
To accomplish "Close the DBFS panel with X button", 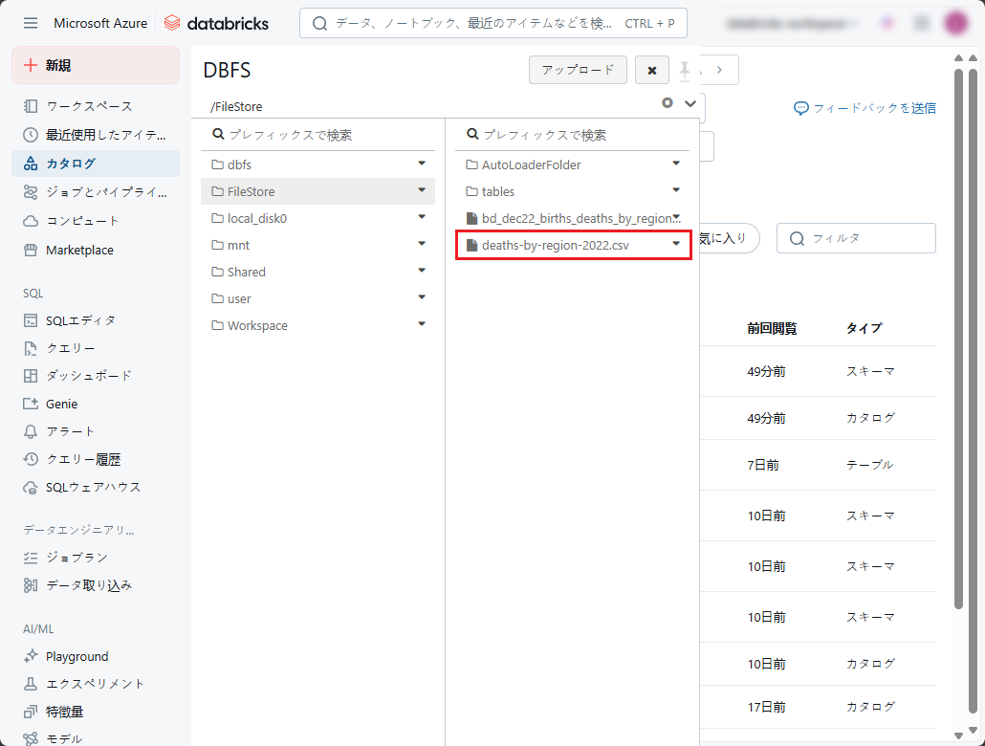I will (x=651, y=70).
